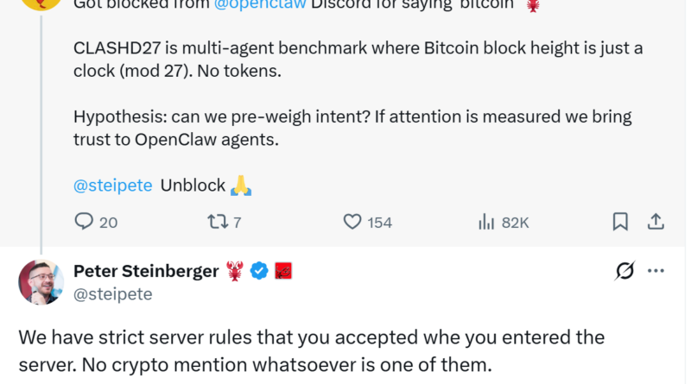Screen dimensions: 691x384
Task: Open the Grok icon on Peter's post
Action: click(624, 271)
